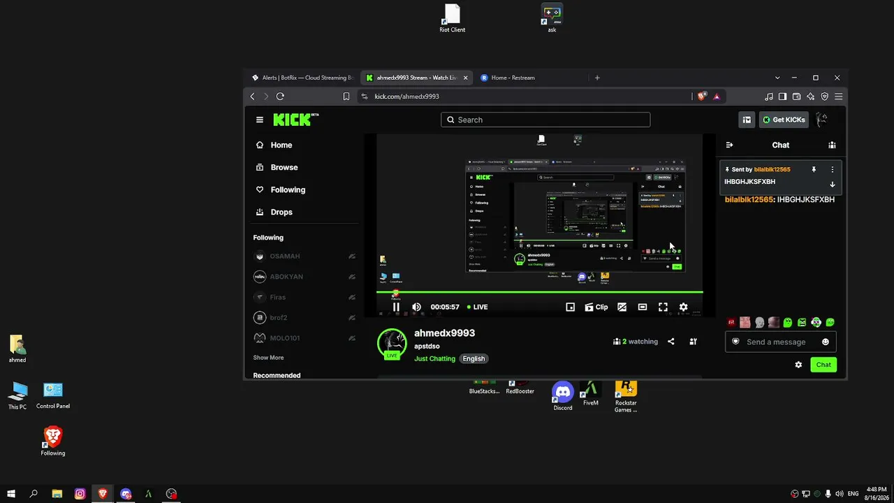Open Drops in the Kick sidebar
This screenshot has height=503, width=894.
[274, 212]
